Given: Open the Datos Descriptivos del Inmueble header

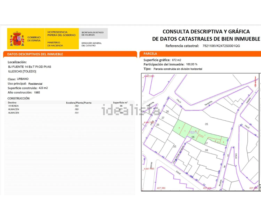Looking at the screenshot, I should [x=35, y=54].
